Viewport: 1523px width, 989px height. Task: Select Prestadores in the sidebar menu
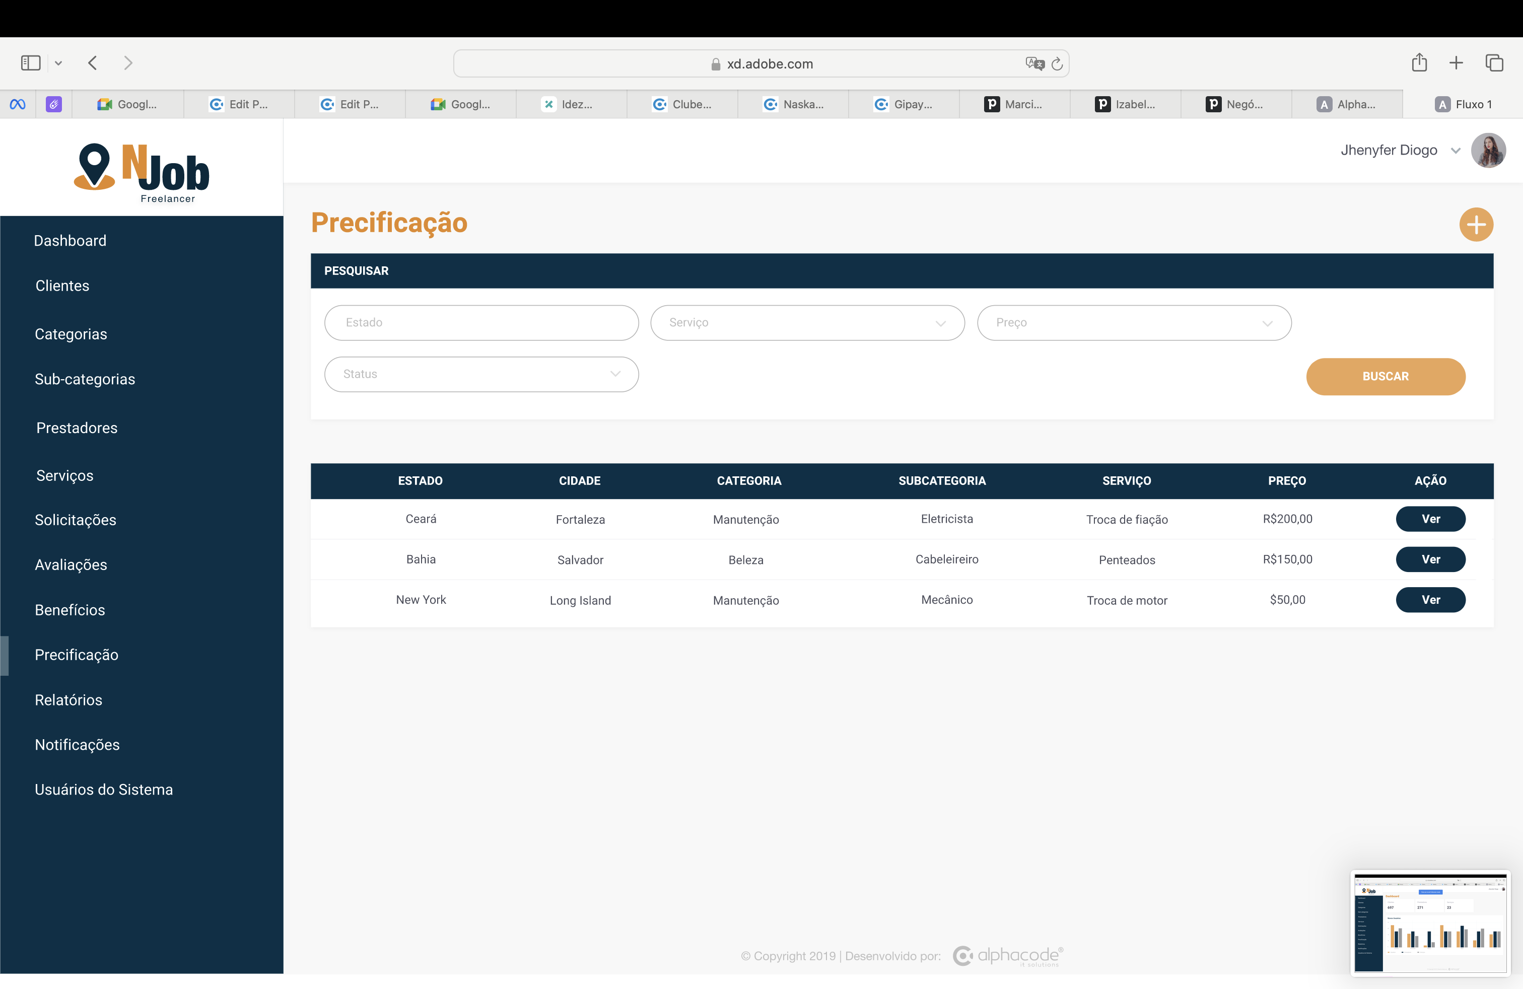click(77, 428)
